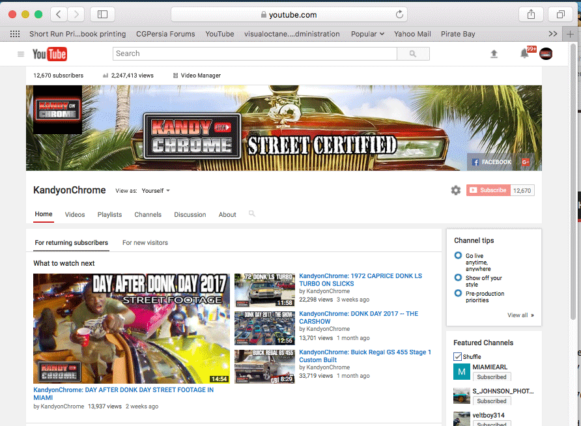Click the red Subscribe button
Image resolution: width=581 pixels, height=426 pixels.
coord(489,190)
